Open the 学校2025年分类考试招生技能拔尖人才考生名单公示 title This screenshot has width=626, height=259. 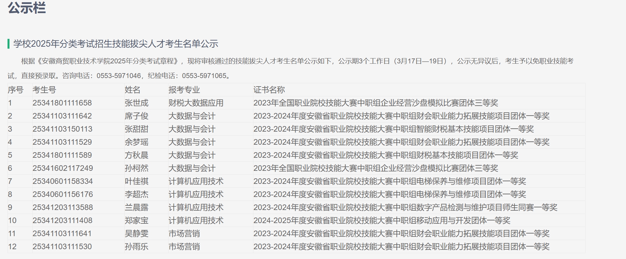point(116,44)
